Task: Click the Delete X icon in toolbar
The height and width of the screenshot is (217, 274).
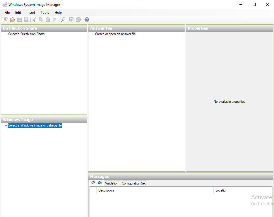Action: (54, 20)
